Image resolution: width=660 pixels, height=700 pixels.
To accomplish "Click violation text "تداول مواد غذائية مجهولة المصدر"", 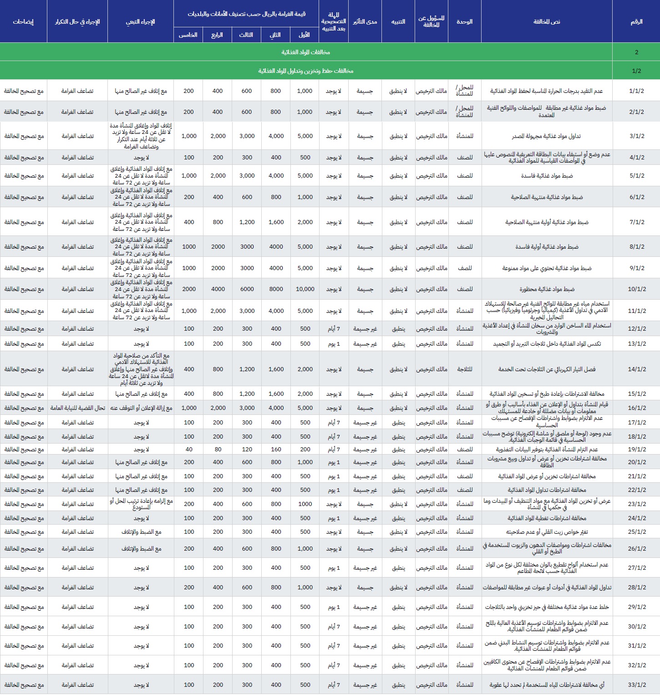I will click(x=547, y=136).
